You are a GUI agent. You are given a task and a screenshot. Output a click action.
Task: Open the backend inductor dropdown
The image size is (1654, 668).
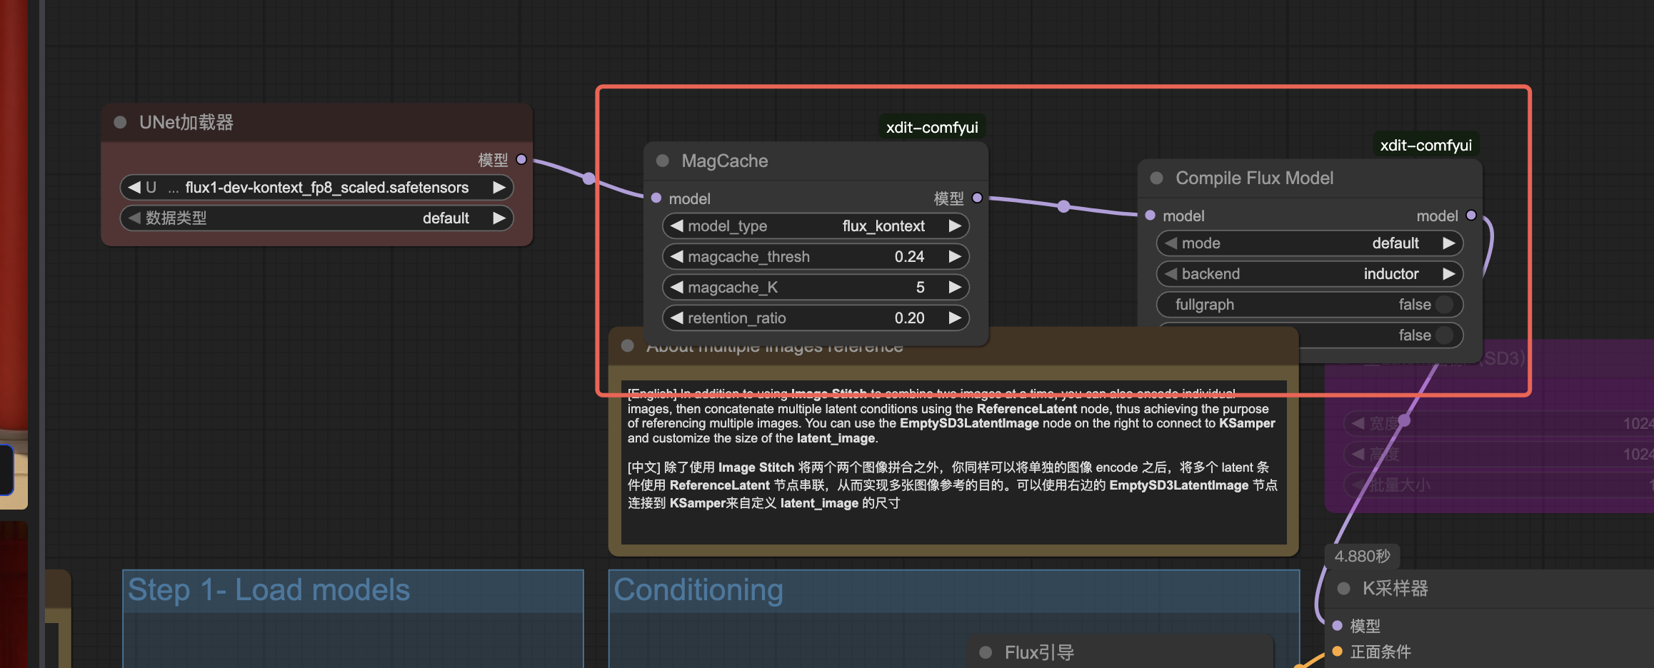[1308, 274]
